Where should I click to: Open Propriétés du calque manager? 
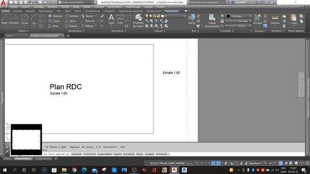coord(138,20)
